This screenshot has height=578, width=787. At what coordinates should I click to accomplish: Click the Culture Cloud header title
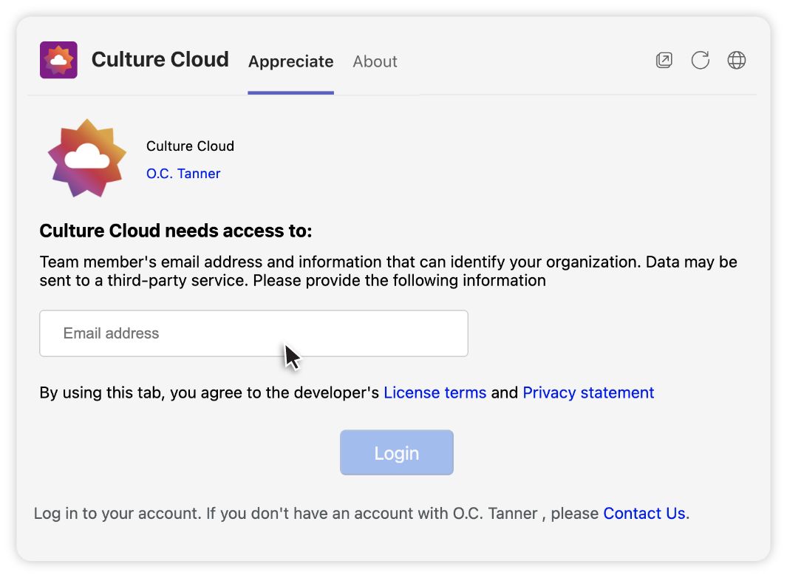pyautogui.click(x=160, y=59)
